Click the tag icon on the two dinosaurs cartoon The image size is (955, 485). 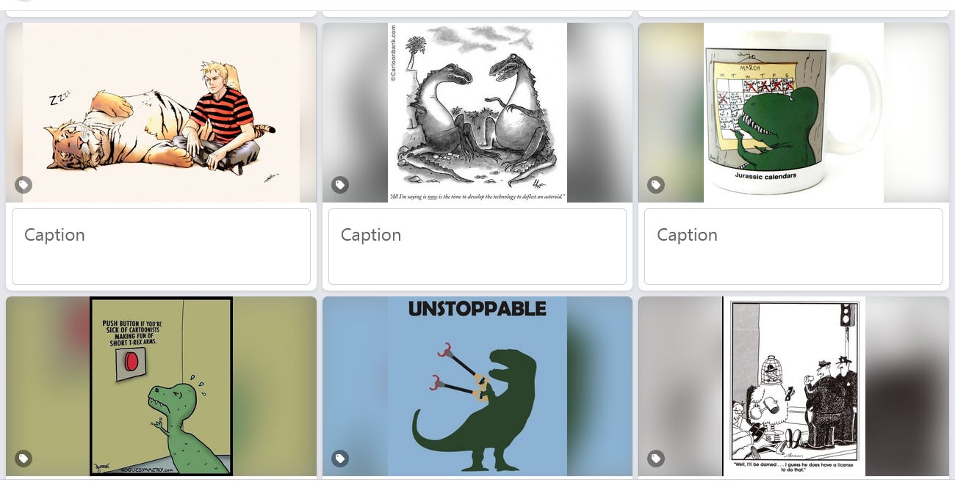(x=339, y=185)
